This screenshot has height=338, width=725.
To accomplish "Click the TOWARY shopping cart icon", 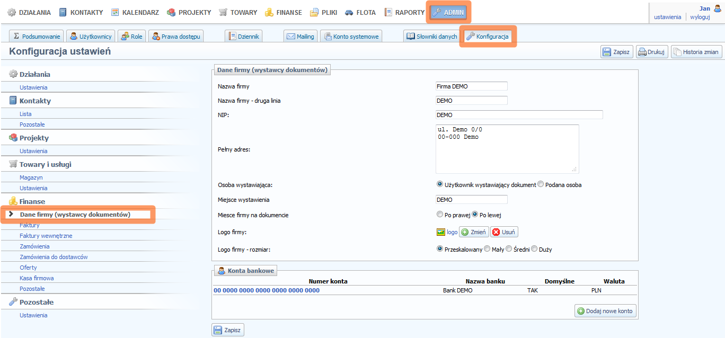I will [223, 12].
